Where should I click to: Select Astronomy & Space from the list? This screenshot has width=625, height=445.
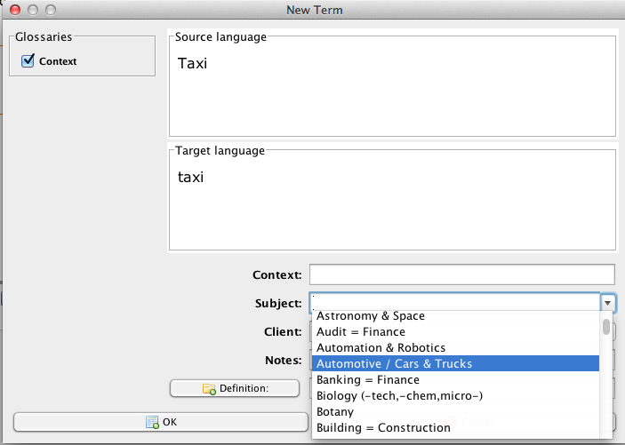pos(371,316)
